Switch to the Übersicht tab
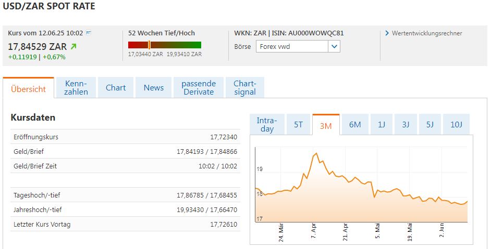This screenshot has height=249, width=491. [x=29, y=89]
